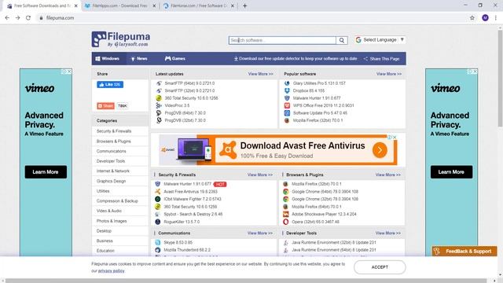This screenshot has height=283, width=503.
Task: Click the SmartFTP (64bit) icon
Action: click(x=159, y=83)
